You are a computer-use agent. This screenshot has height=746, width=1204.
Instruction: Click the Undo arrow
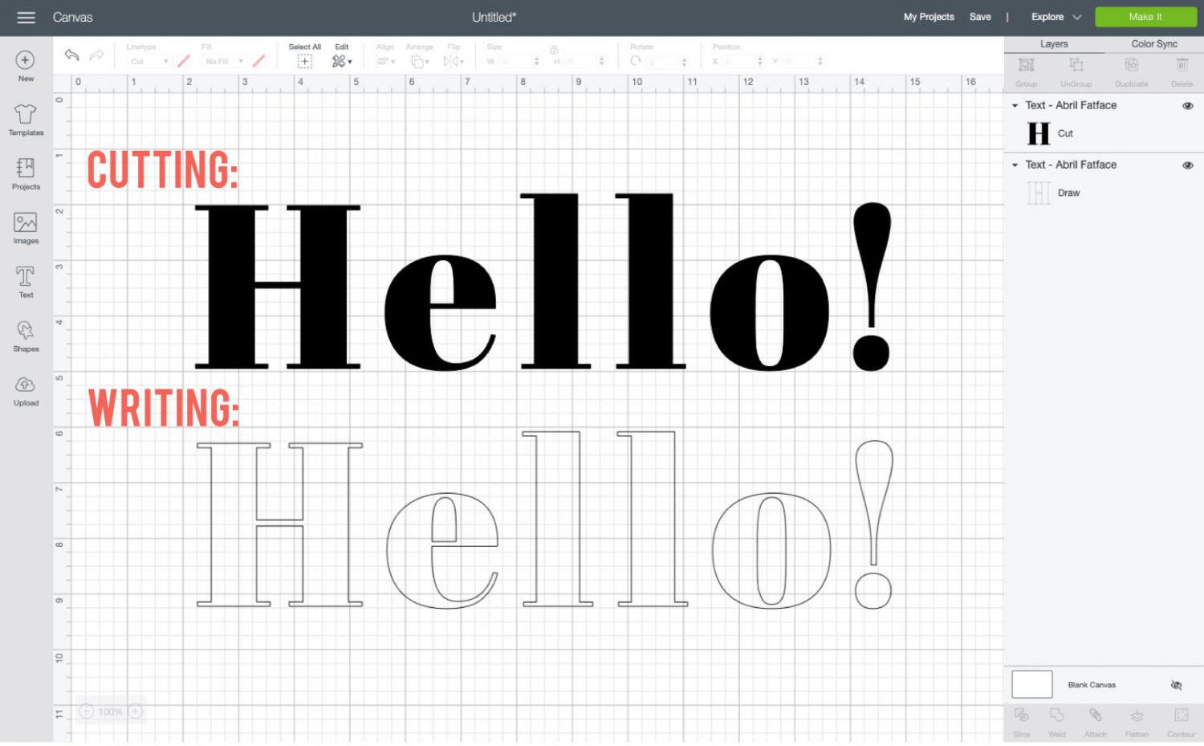click(x=71, y=55)
